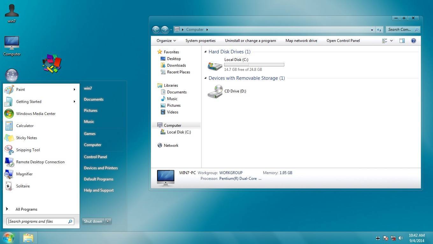
Task: Click Local Disk (C:) capacity bar
Action: pyautogui.click(x=254, y=64)
